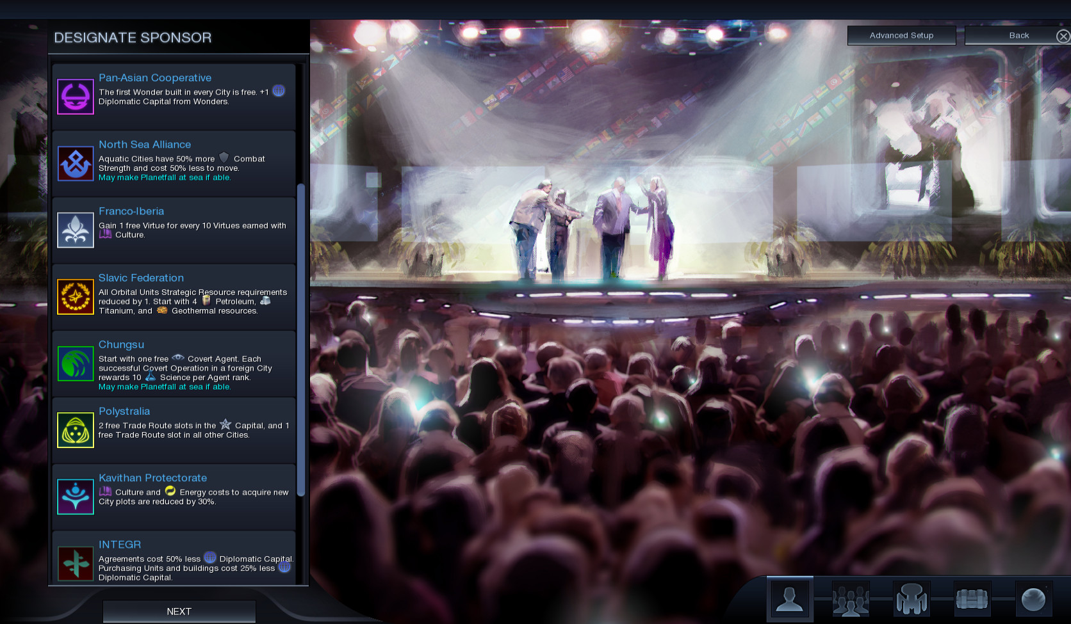The height and width of the screenshot is (624, 1071).
Task: Click the Science flask icon in Chungsu text
Action: [x=151, y=376]
